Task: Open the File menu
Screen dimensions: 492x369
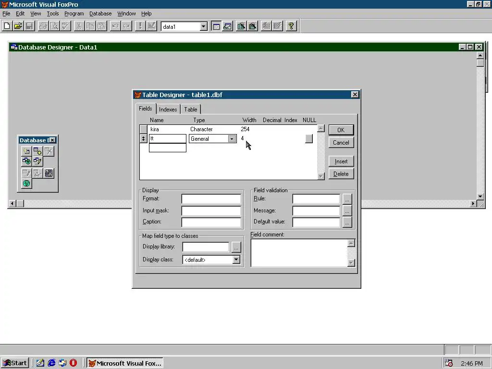Action: (6, 13)
